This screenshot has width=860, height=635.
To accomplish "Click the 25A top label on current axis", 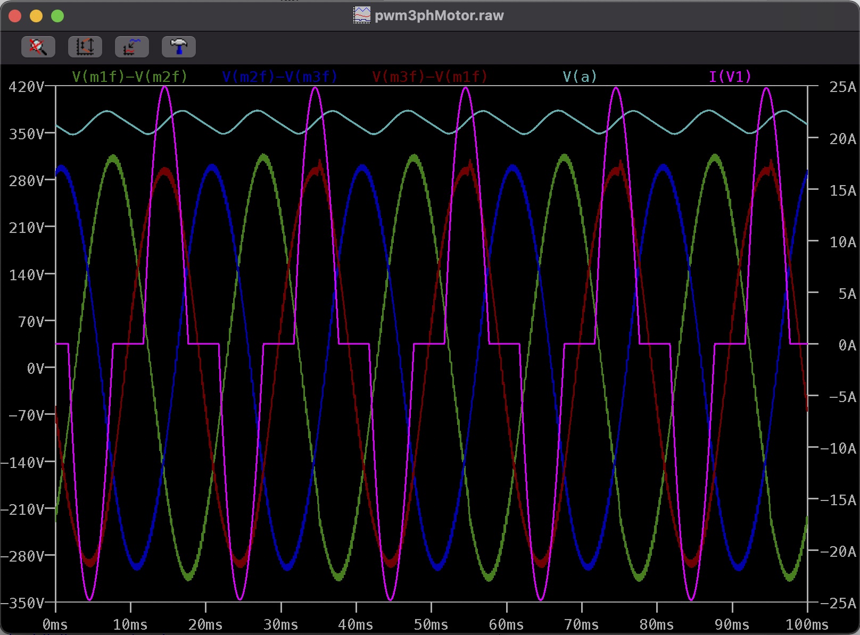I will pos(842,87).
